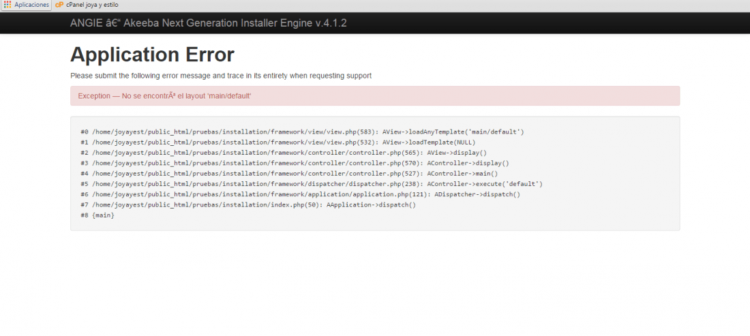Click stack trace line #2 AView->display()
Viewport: 750px width, 336px height.
(x=284, y=153)
